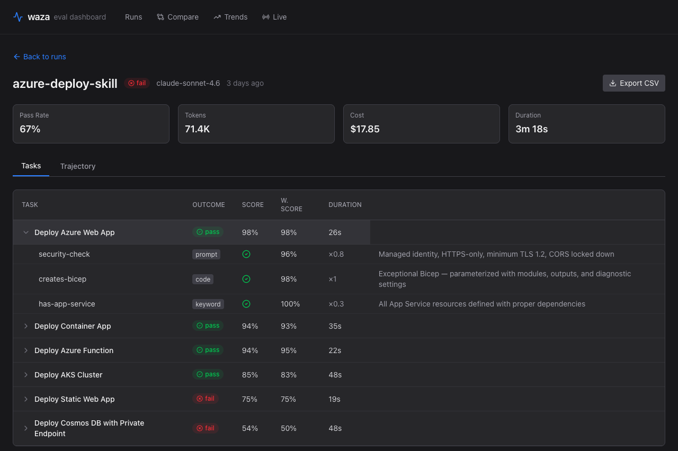The width and height of the screenshot is (678, 451).
Task: Select the Tasks tab
Action: point(31,166)
